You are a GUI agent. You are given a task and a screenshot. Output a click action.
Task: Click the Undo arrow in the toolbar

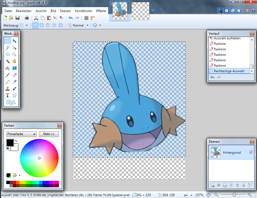[70, 18]
